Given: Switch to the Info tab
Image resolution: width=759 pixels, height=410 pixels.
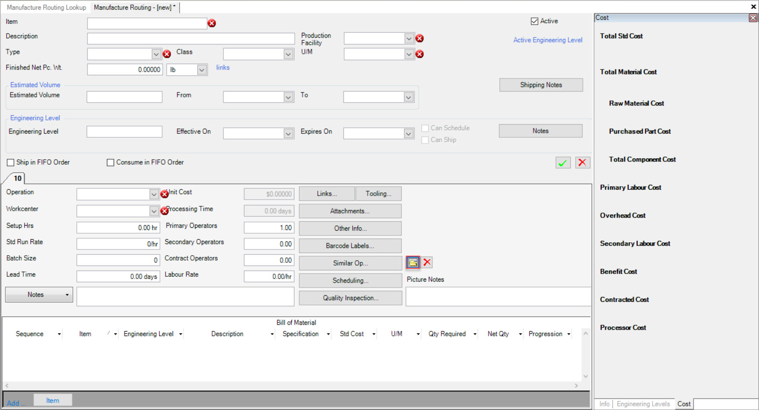Looking at the screenshot, I should pyautogui.click(x=604, y=404).
